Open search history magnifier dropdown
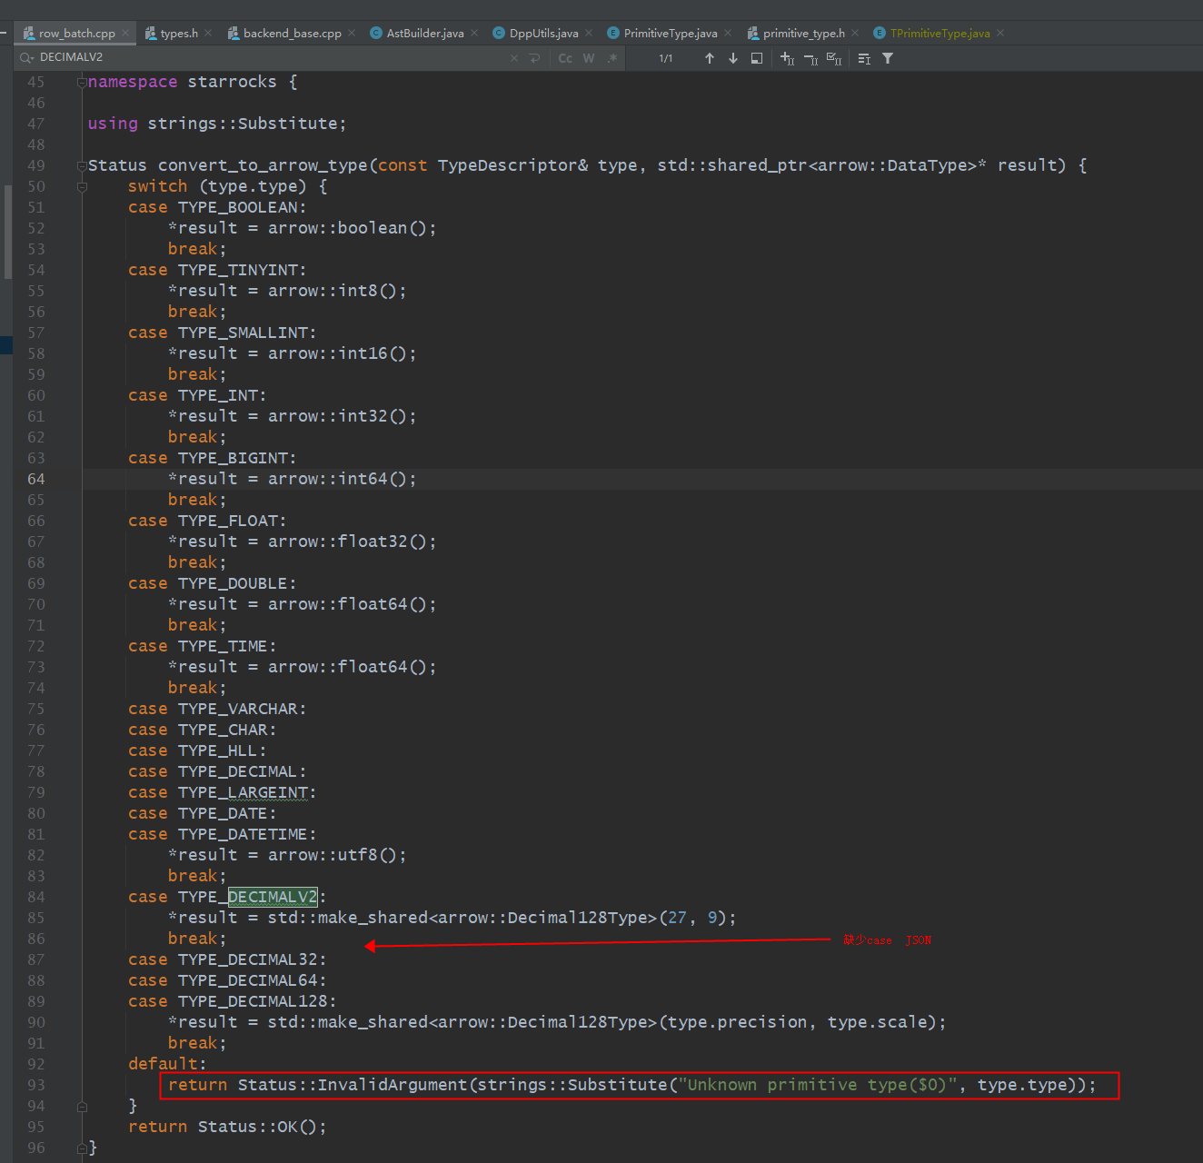Image resolution: width=1203 pixels, height=1163 pixels. click(26, 57)
